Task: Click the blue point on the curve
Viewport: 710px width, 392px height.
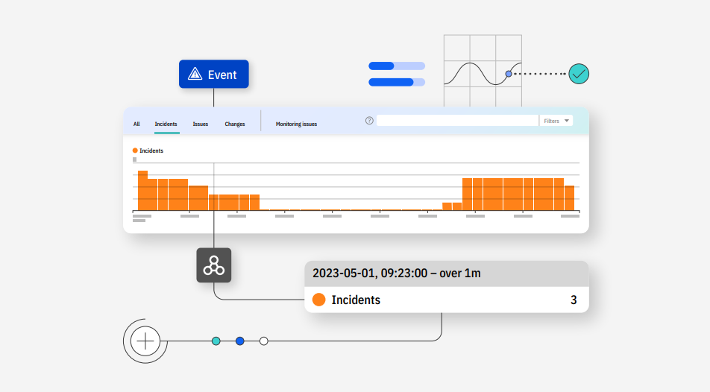Action: click(509, 74)
